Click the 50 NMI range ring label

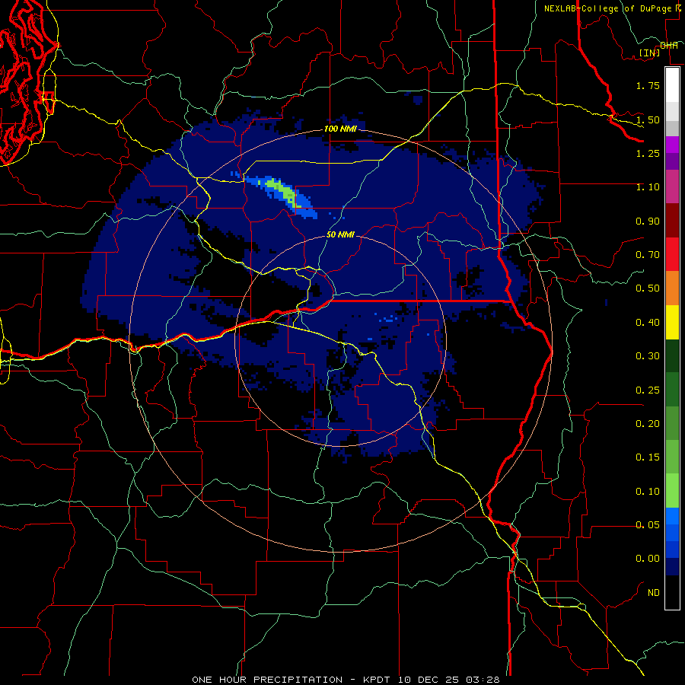pos(340,234)
